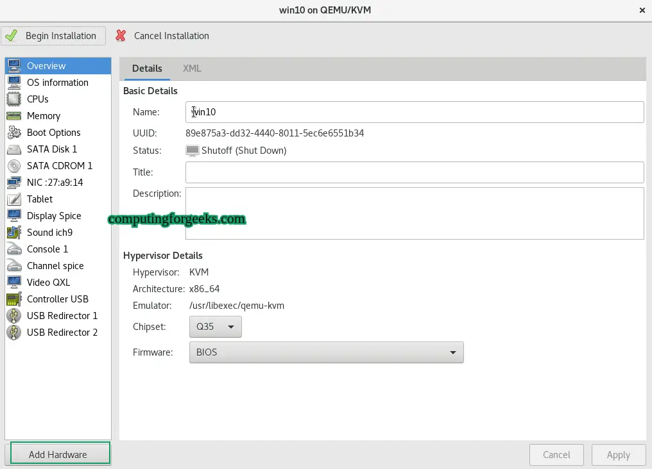Switch to the XML tab
The width and height of the screenshot is (652, 469).
tap(191, 68)
